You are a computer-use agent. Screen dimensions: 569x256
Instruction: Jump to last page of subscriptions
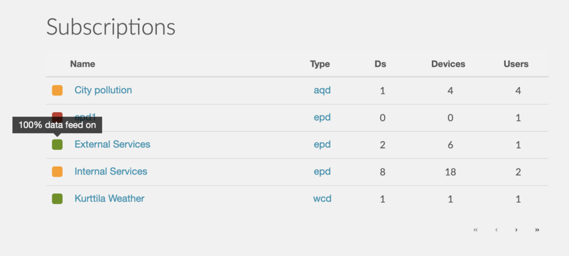point(537,229)
